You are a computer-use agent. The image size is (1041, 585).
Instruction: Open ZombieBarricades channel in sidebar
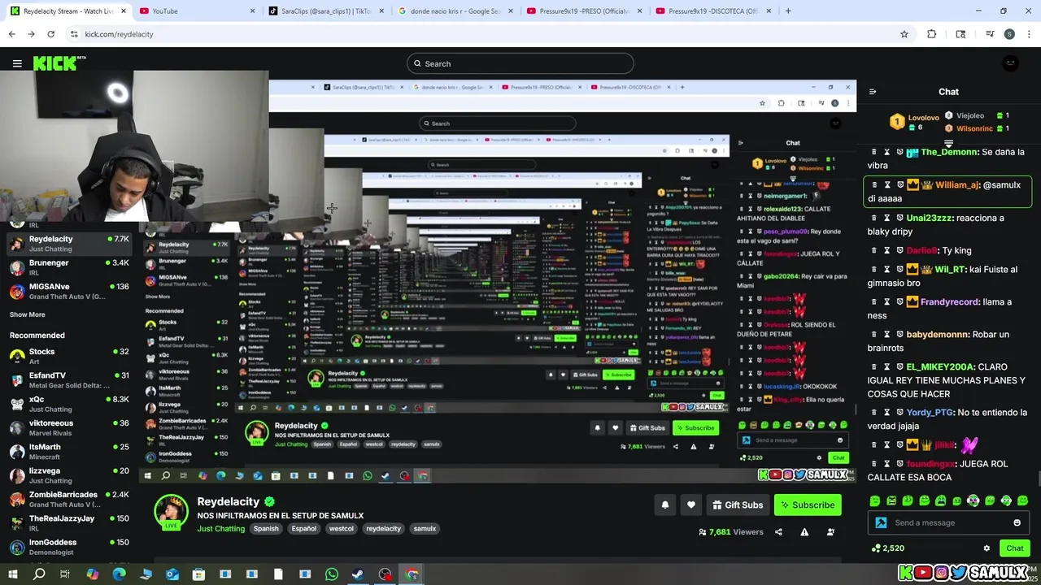(x=69, y=499)
